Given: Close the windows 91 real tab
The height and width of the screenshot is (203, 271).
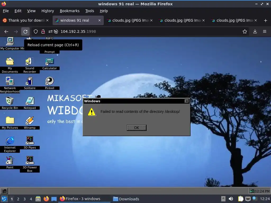Looking at the screenshot, I should point(100,20).
